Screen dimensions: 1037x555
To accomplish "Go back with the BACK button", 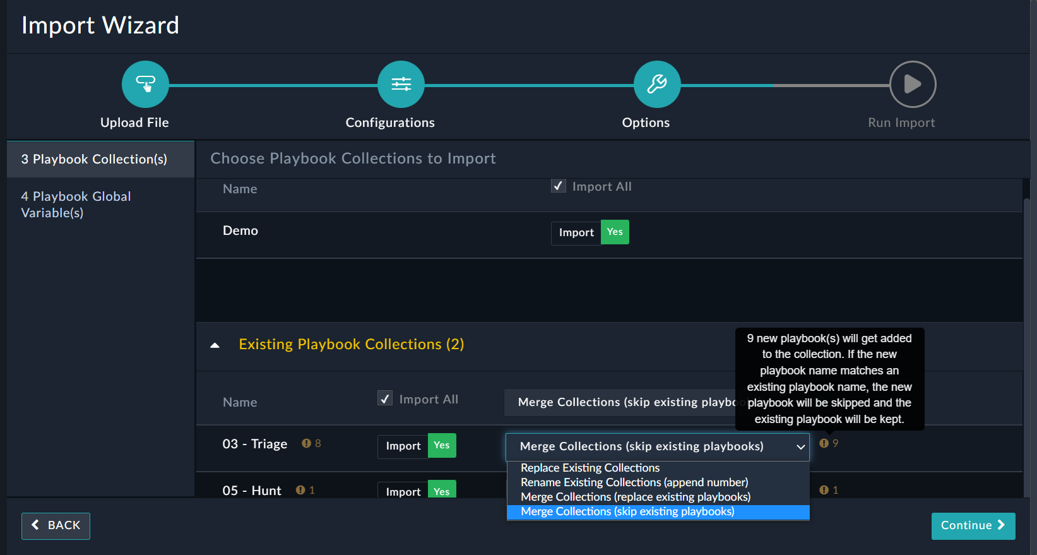I will [56, 525].
